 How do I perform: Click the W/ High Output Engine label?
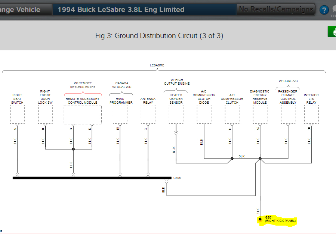[x=177, y=82]
